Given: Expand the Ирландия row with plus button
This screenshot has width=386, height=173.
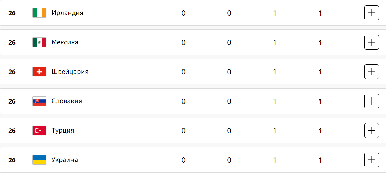Looking at the screenshot, I should 371,13.
